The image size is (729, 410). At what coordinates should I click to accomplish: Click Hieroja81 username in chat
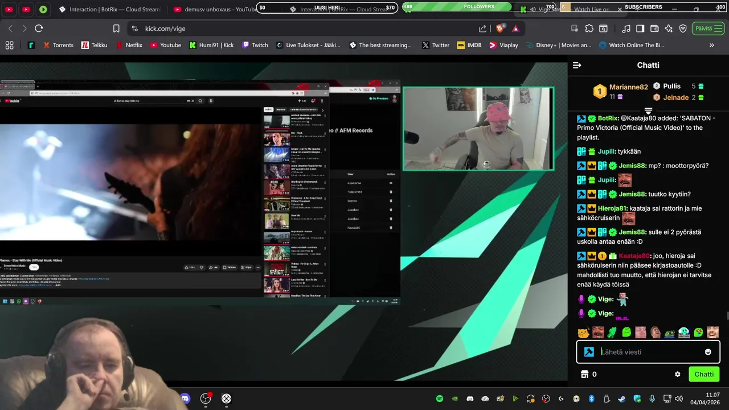612,208
